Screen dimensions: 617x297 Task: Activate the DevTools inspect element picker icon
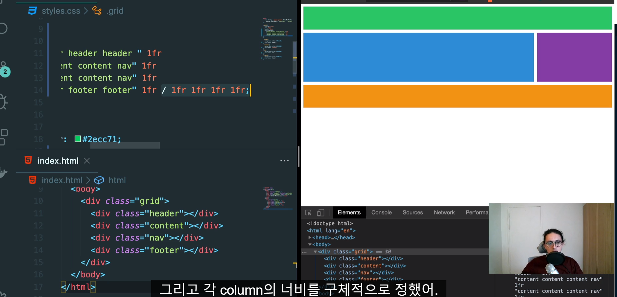pyautogui.click(x=308, y=213)
